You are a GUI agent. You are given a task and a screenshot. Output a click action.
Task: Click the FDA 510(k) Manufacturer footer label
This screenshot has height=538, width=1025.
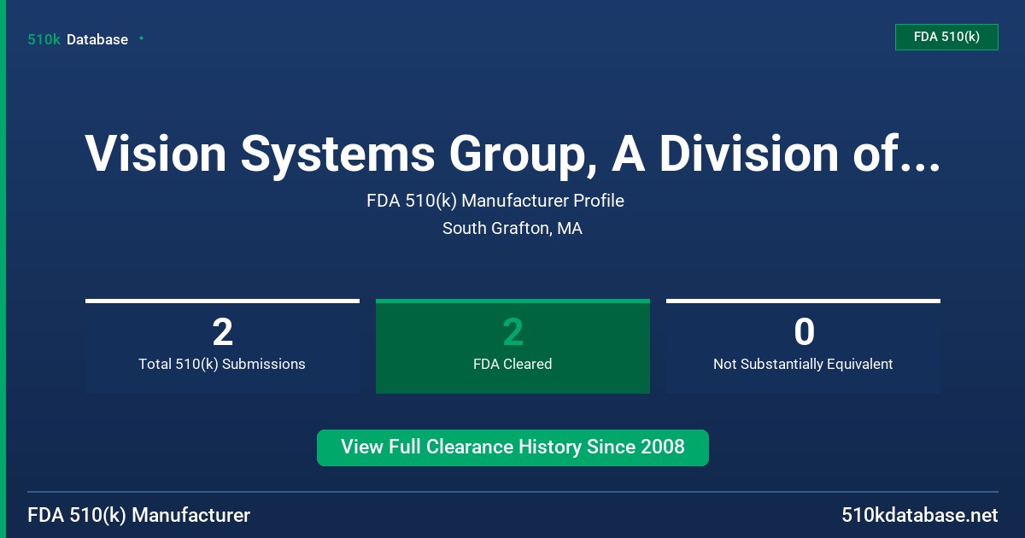(x=139, y=515)
